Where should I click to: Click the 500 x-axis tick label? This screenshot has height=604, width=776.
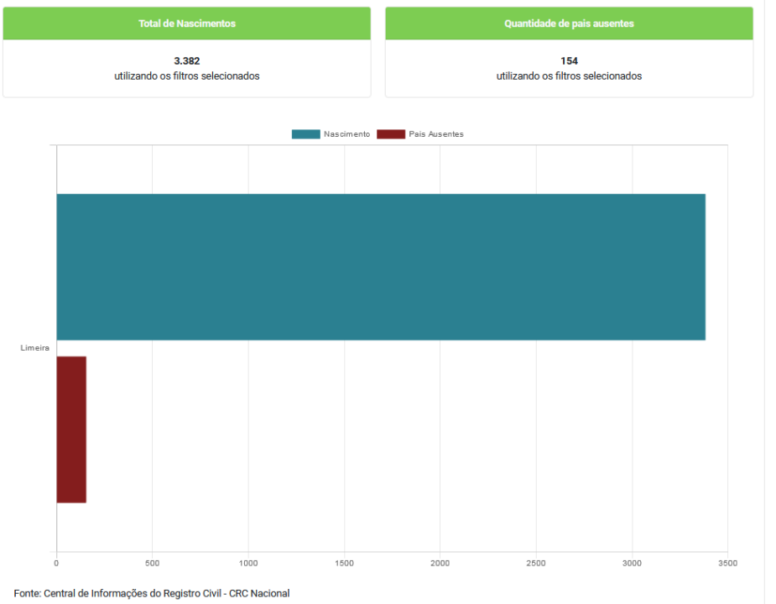[x=153, y=563]
